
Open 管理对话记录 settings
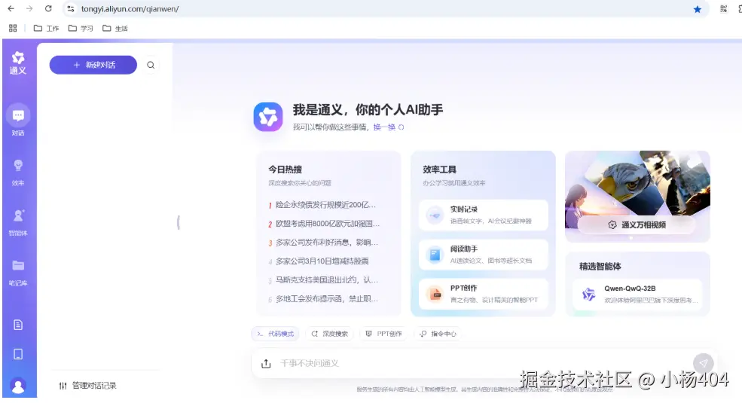(87, 386)
